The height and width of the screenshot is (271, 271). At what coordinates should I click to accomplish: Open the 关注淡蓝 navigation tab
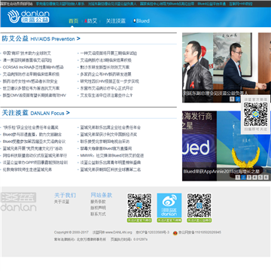(x=115, y=21)
